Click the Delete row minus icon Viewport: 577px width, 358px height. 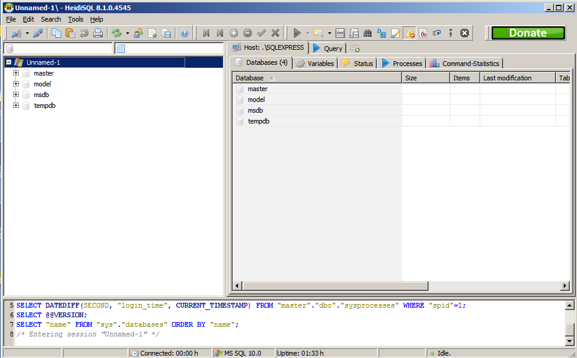coord(248,34)
